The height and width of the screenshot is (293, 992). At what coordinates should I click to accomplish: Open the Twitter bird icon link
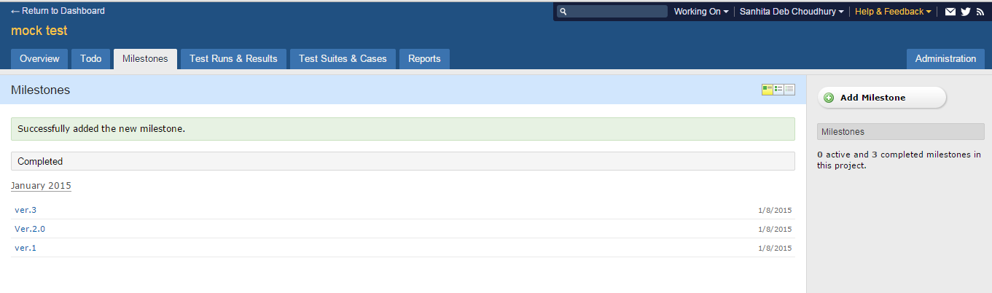(966, 12)
